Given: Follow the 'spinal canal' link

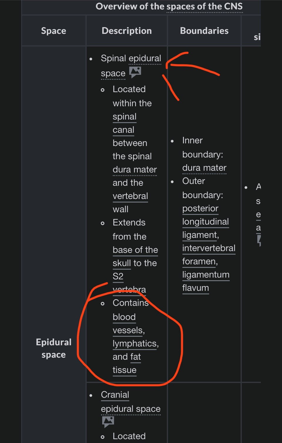Looking at the screenshot, I should pyautogui.click(x=124, y=123).
